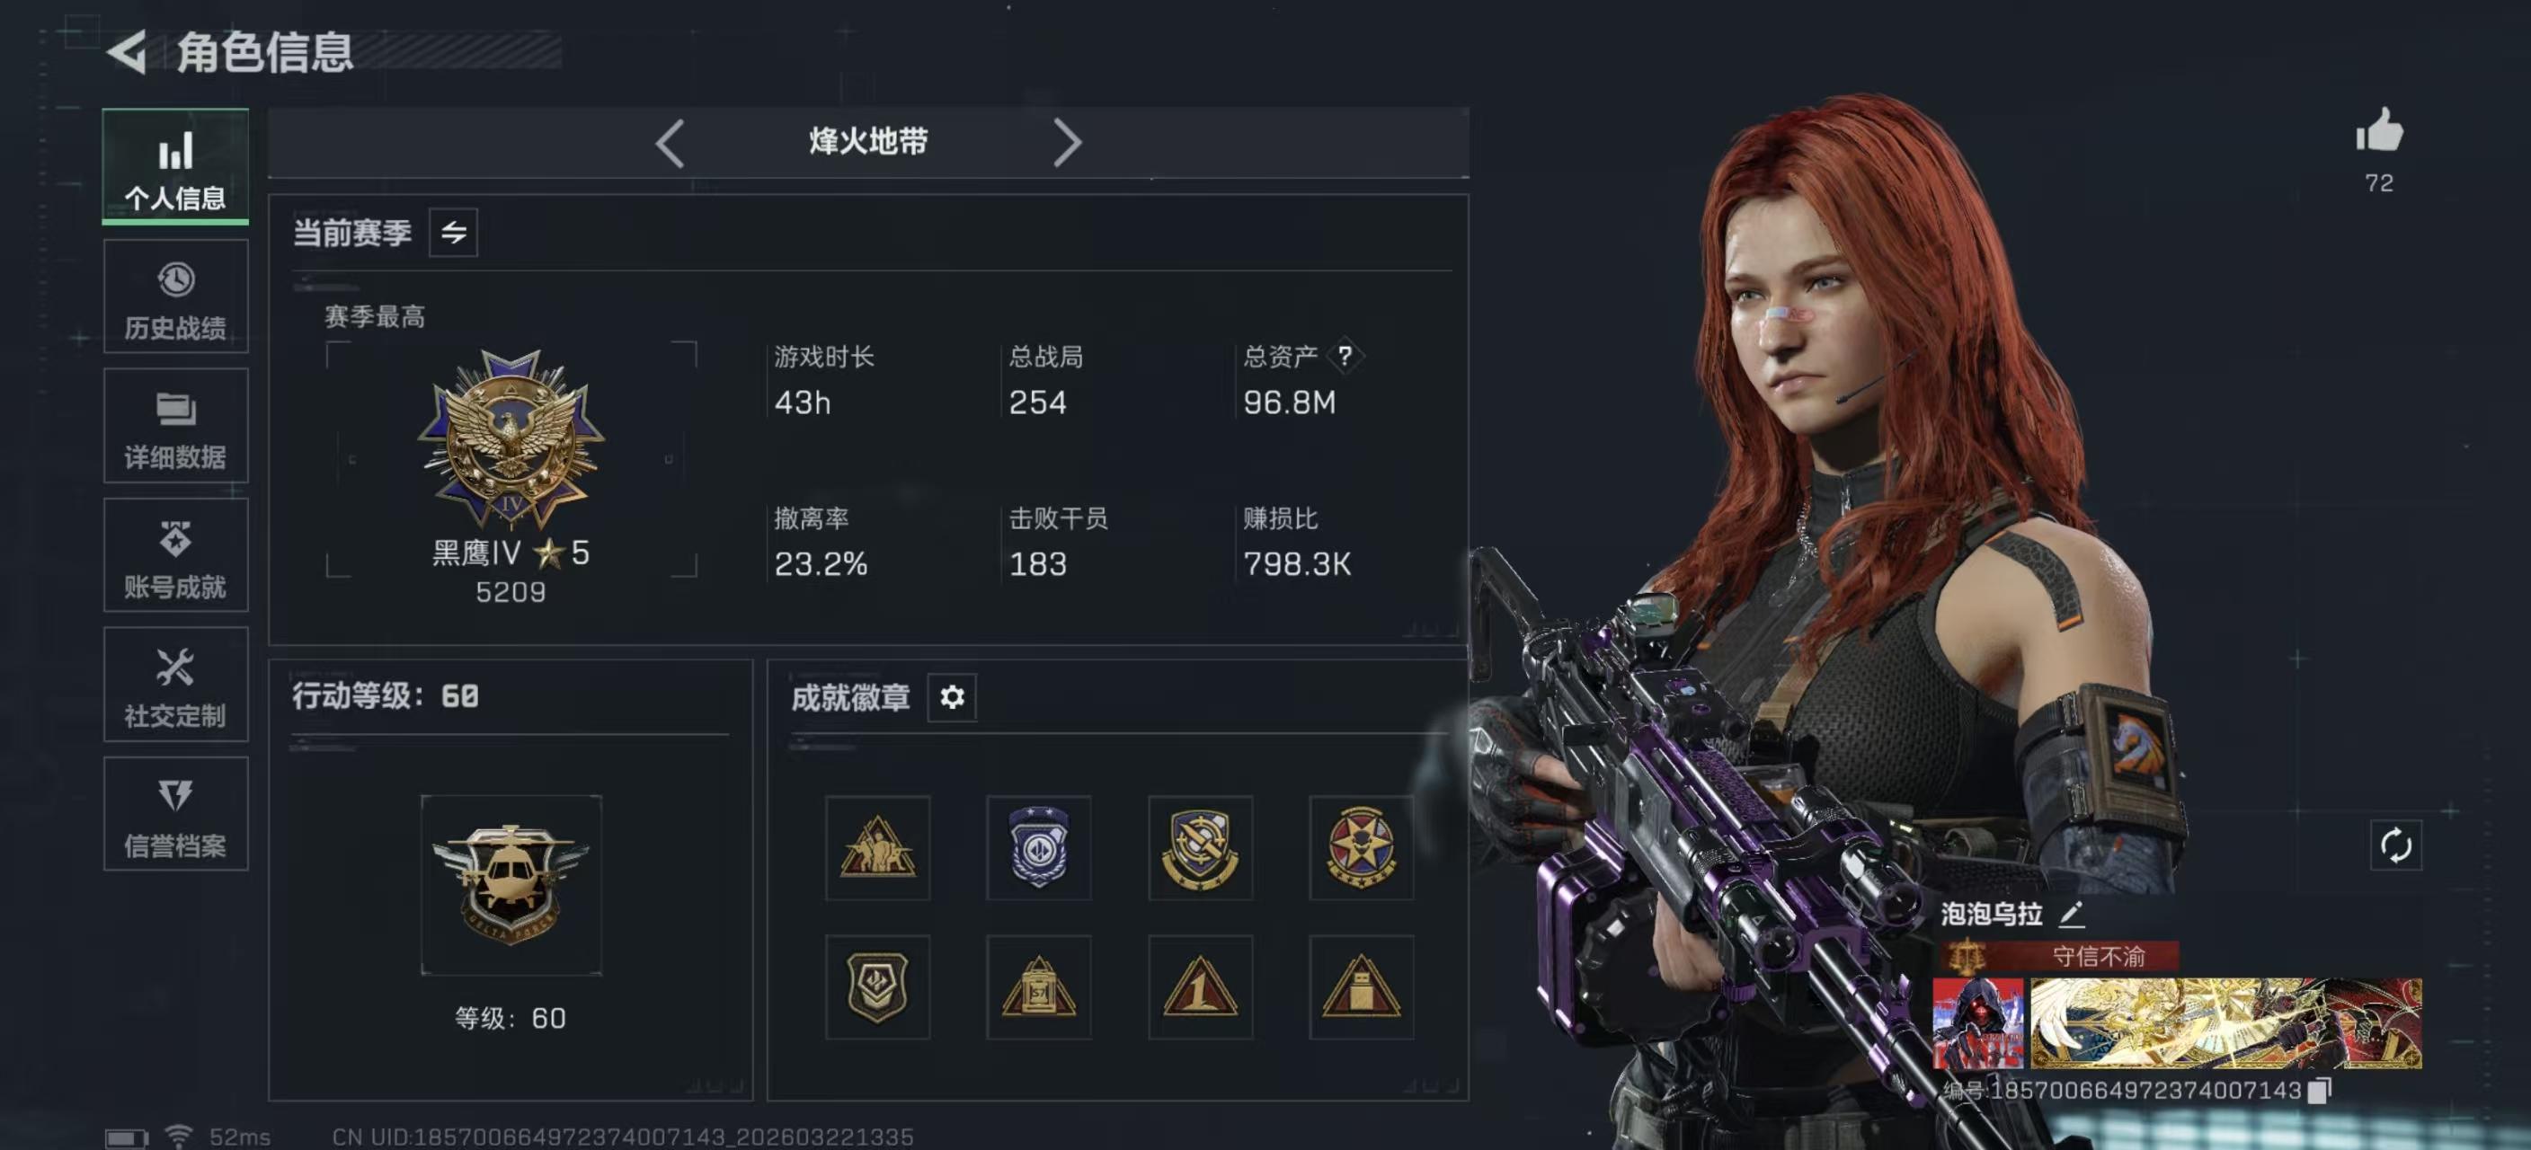Switch to previous mode with left chevron
Image resolution: width=2531 pixels, height=1150 pixels.
pos(670,144)
